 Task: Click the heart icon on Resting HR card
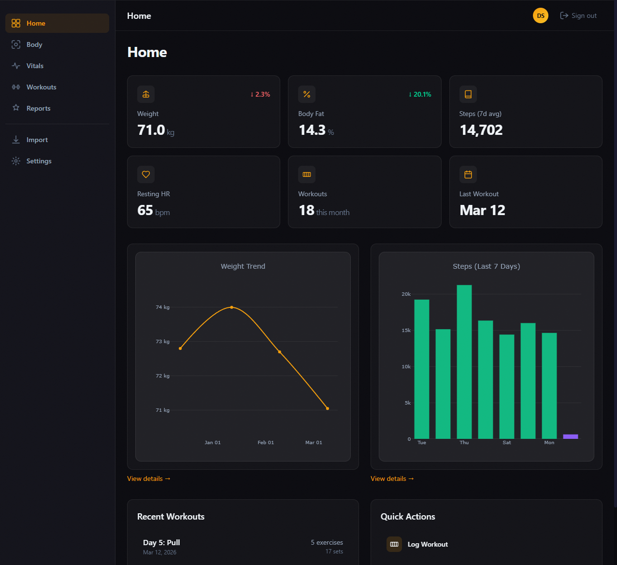point(145,174)
